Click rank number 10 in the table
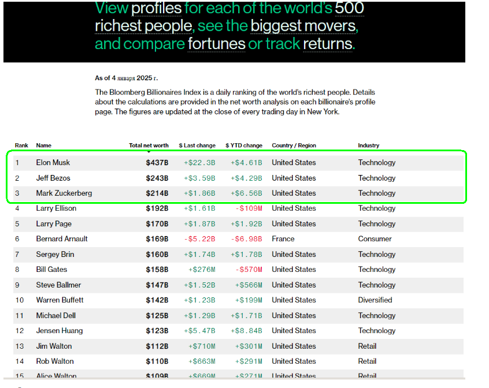Viewport: 489px width, 388px height. pos(19,300)
